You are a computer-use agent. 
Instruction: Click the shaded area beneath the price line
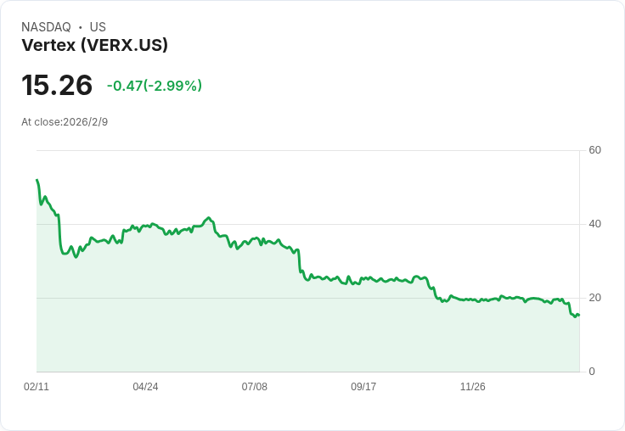(x=308, y=339)
